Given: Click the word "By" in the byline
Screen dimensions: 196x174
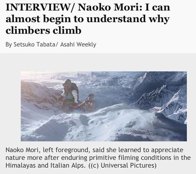Looking at the screenshot, I should coord(9,44).
